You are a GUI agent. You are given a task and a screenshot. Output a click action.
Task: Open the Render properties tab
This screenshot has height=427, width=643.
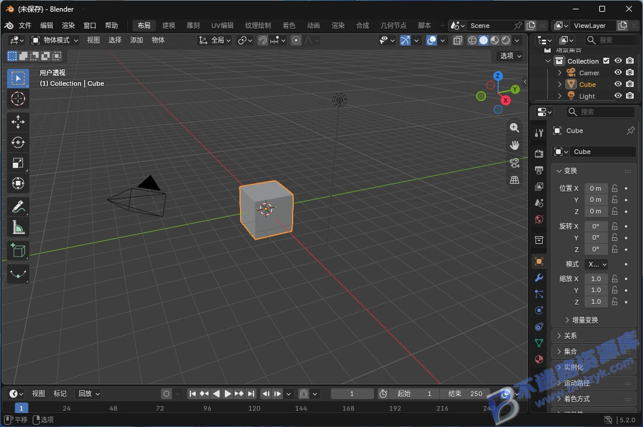539,153
